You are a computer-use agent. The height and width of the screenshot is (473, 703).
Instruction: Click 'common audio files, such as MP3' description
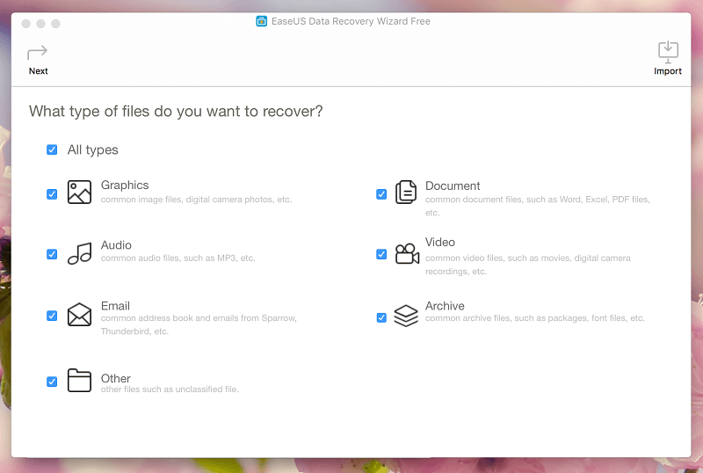(x=178, y=258)
